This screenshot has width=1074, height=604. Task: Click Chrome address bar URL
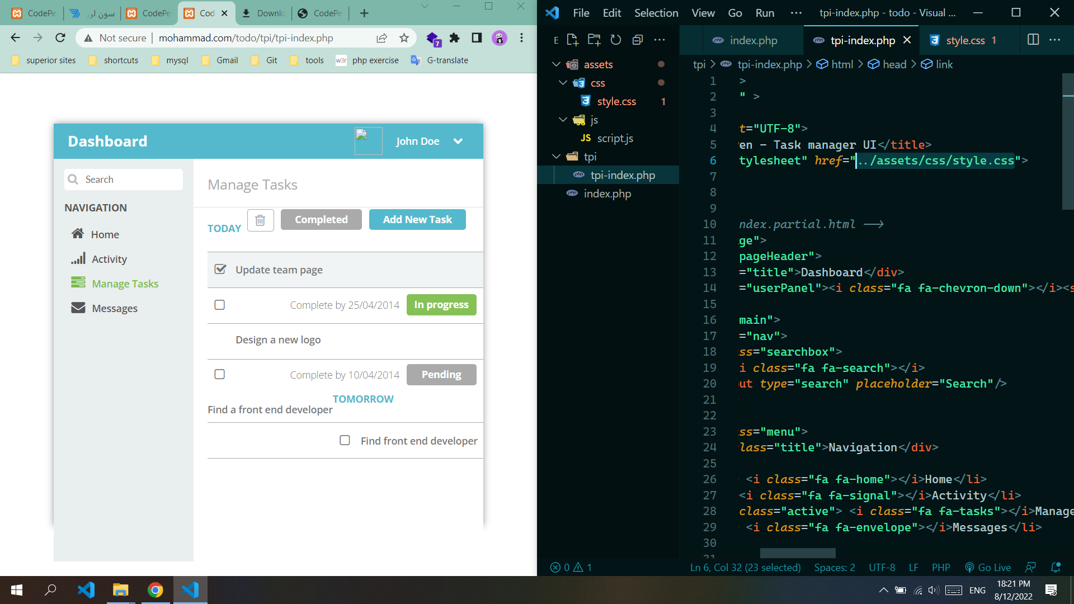pyautogui.click(x=246, y=38)
